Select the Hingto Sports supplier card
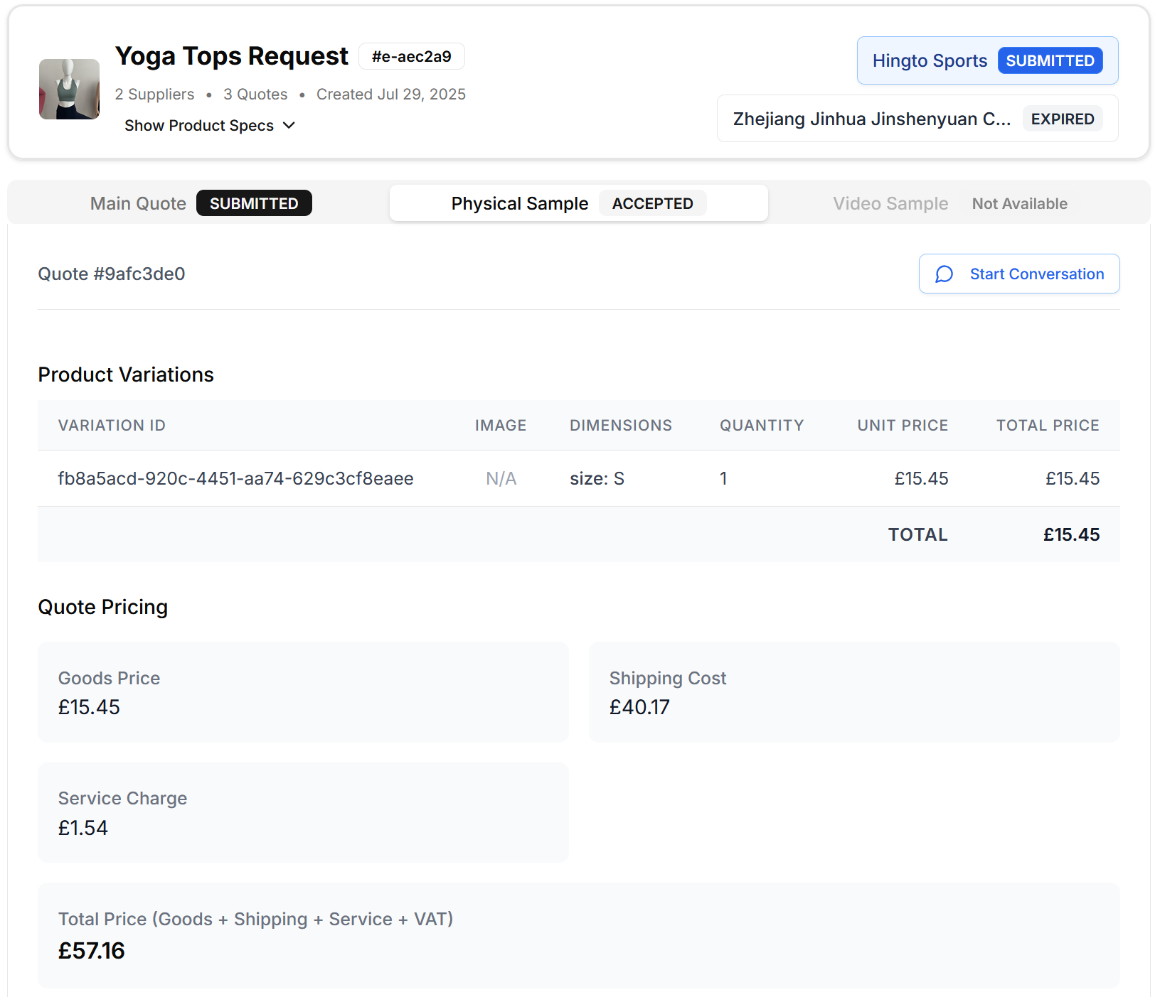This screenshot has width=1160, height=997. tap(987, 60)
